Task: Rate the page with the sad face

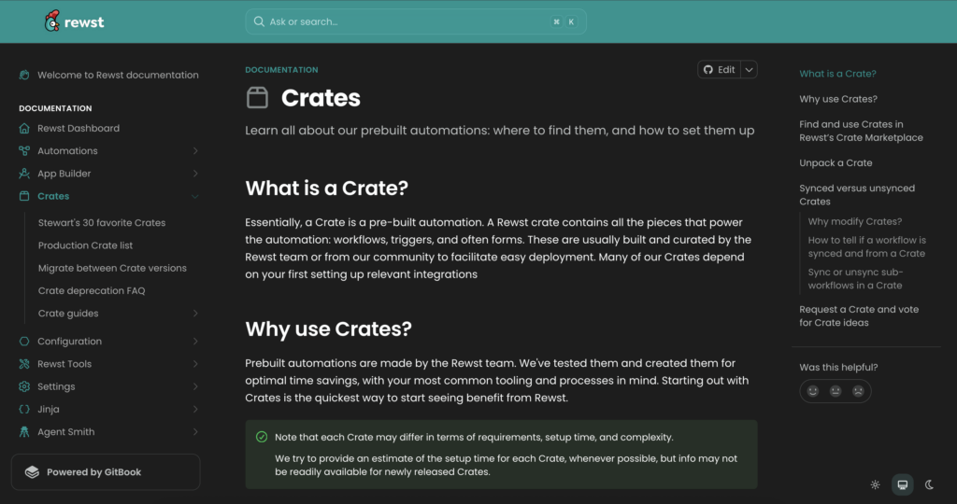Action: [x=858, y=391]
